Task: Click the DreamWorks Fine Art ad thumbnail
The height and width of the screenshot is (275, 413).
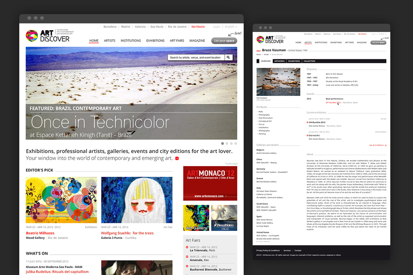Action: [224, 218]
